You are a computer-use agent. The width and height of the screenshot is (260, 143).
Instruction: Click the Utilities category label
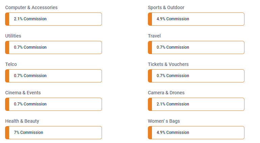tap(13, 36)
